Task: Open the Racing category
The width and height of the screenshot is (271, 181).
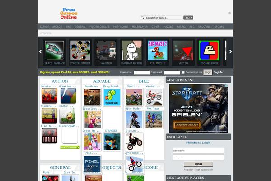Action: coord(181,27)
